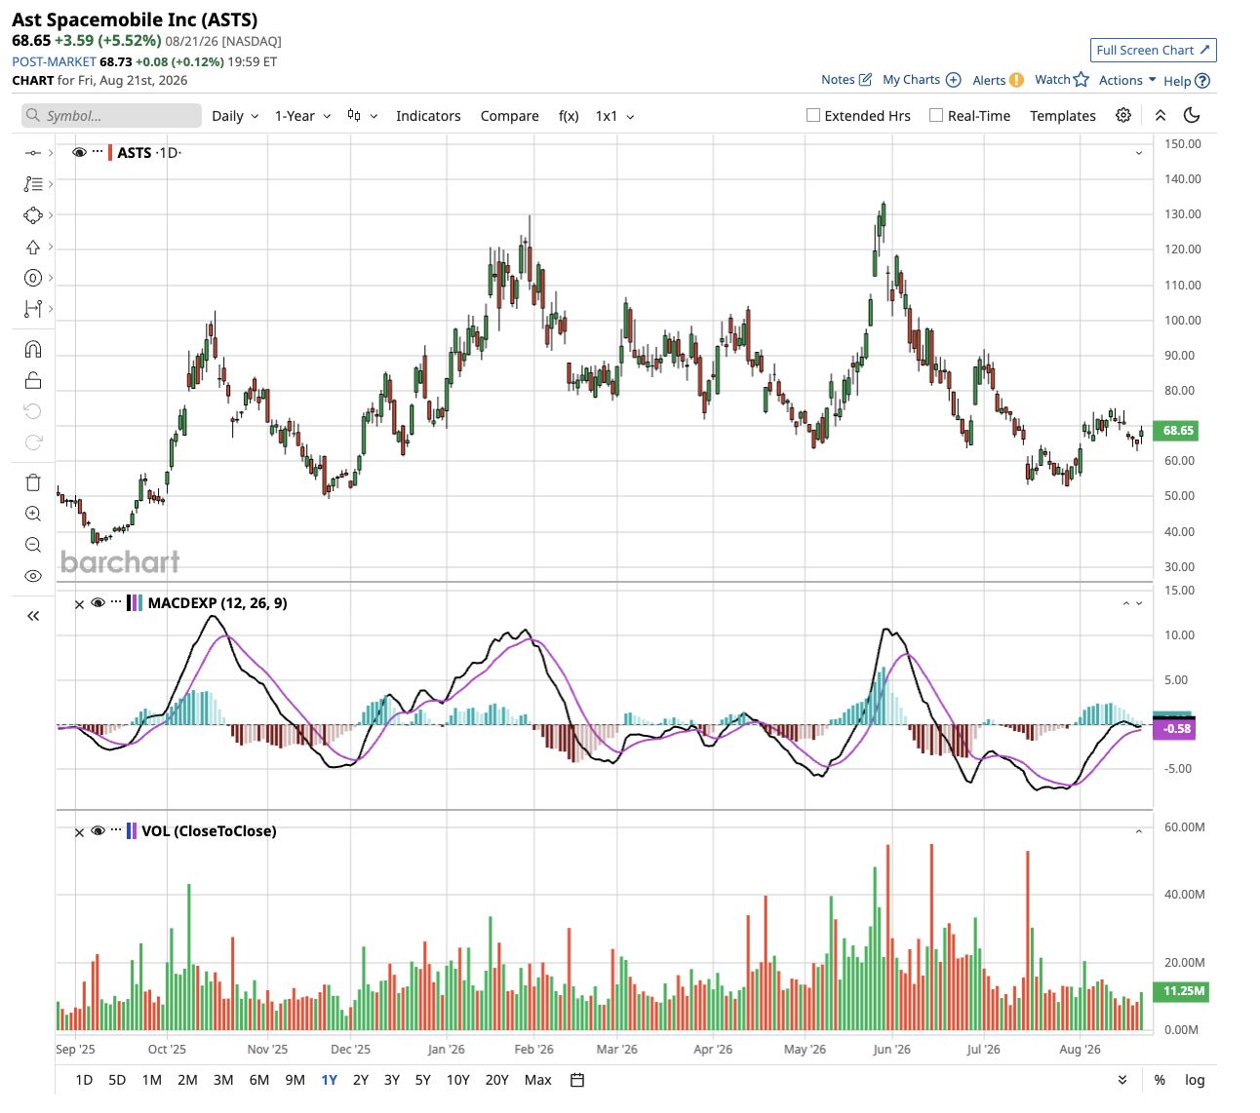The width and height of the screenshot is (1260, 1113).
Task: Collapse the left drawing tools sidebar
Action: 33,616
